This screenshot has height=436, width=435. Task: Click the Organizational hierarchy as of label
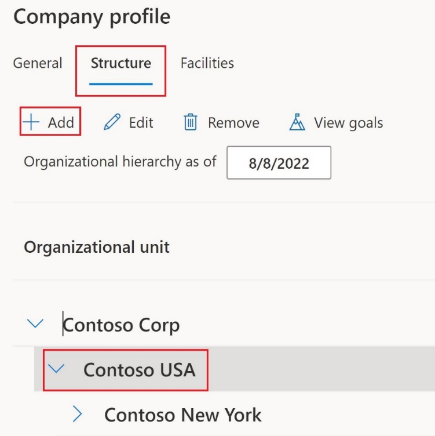[120, 161]
